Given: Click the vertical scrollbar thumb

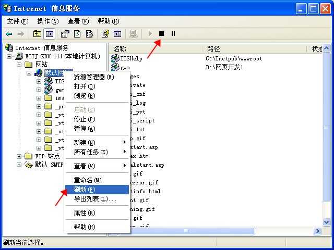Looking at the screenshot, I should [326, 127].
